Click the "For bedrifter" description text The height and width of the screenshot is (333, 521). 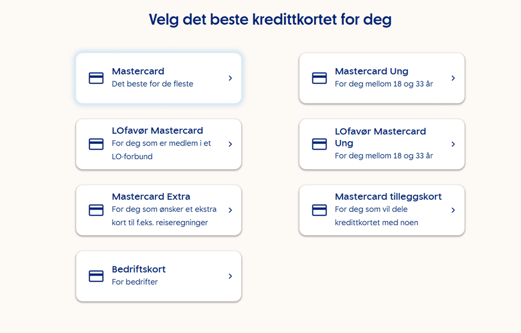tap(135, 282)
